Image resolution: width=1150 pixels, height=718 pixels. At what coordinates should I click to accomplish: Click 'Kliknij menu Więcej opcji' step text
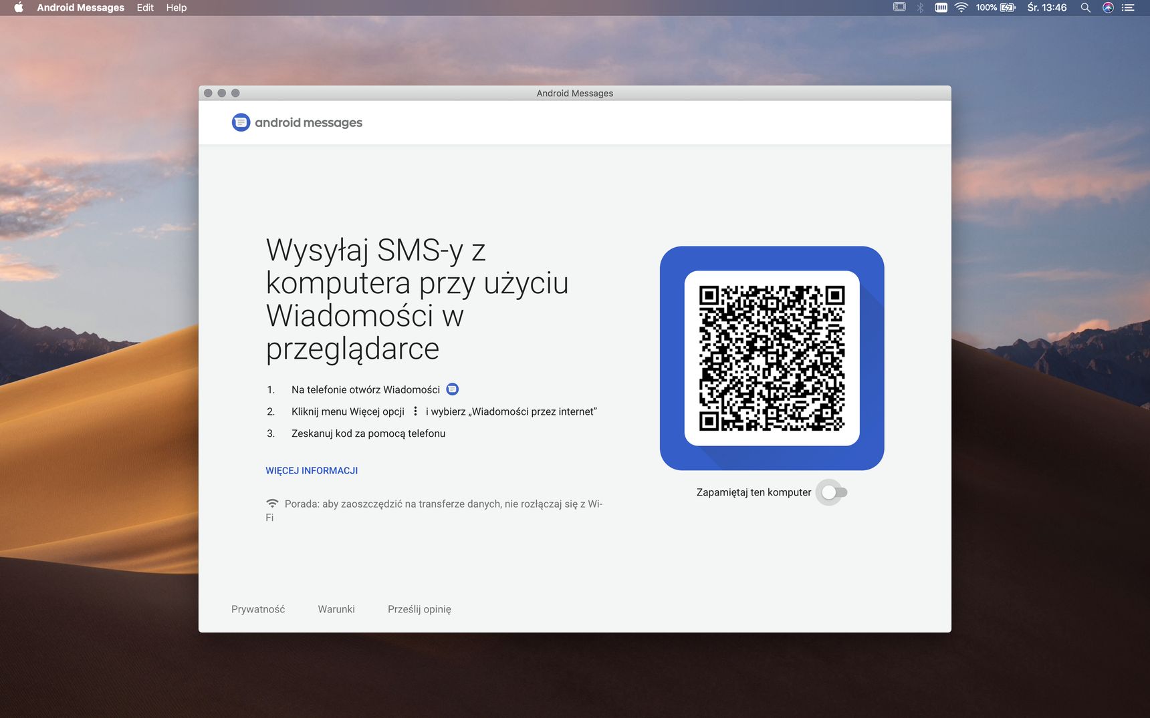coord(348,411)
